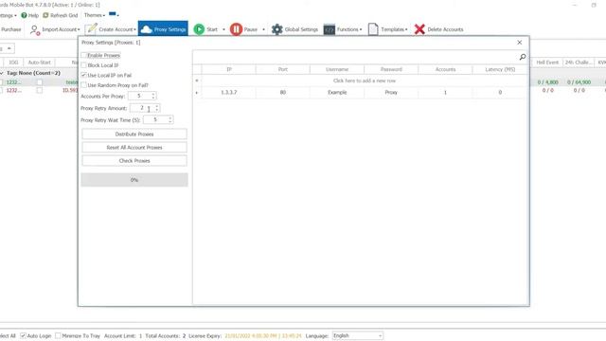This screenshot has width=606, height=341.
Task: Click Reset All Account Proxies button
Action: pyautogui.click(x=134, y=148)
